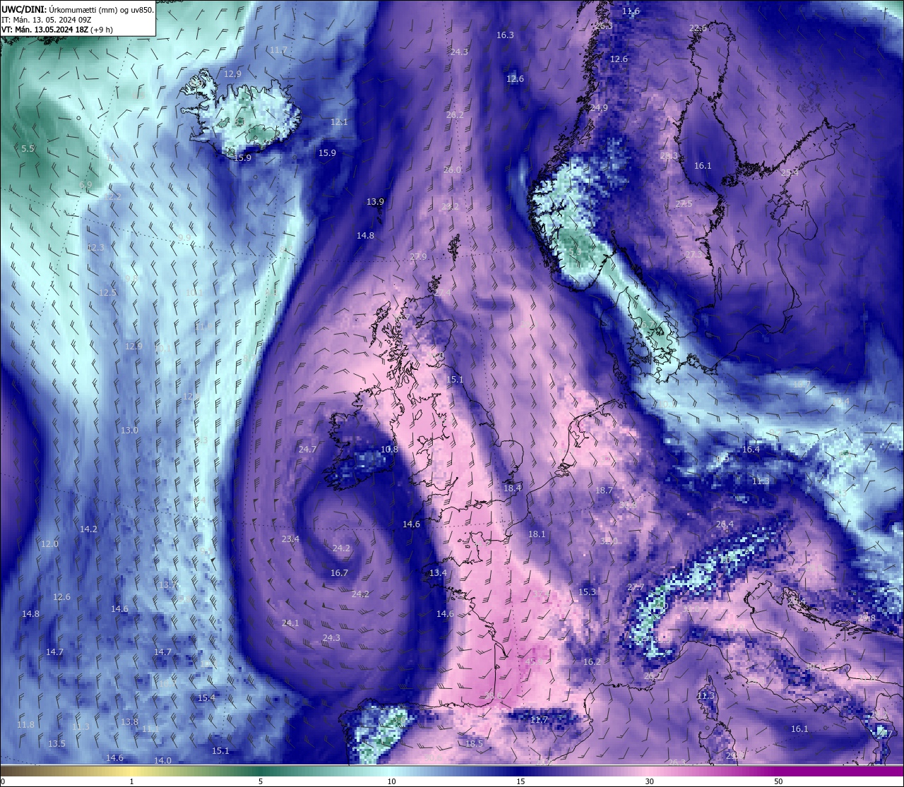
Task: Select the 14.0 value on the map
Action: 162,760
